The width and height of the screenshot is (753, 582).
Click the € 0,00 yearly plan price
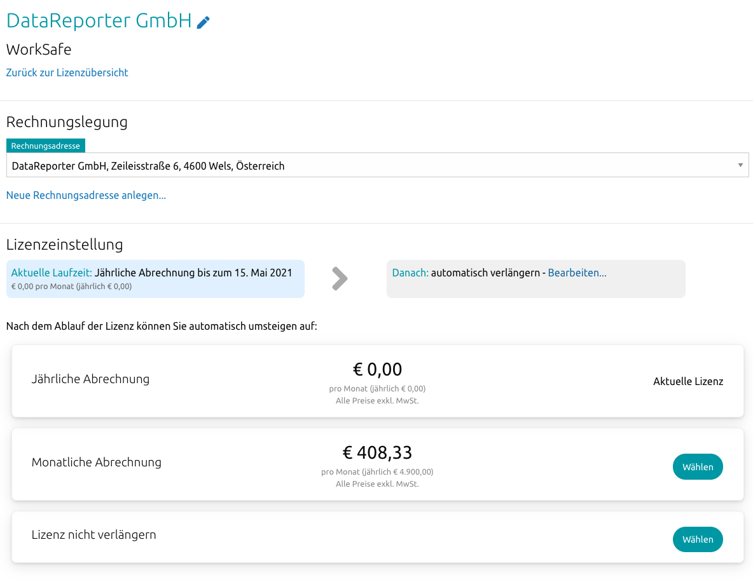pos(377,369)
